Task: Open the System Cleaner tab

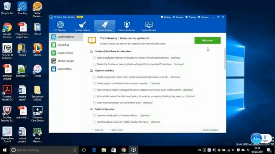Action: pos(82,26)
